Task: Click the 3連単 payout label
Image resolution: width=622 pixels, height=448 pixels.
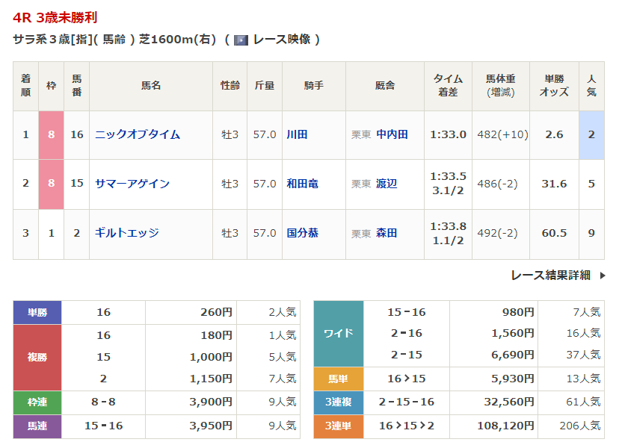Action: click(338, 426)
